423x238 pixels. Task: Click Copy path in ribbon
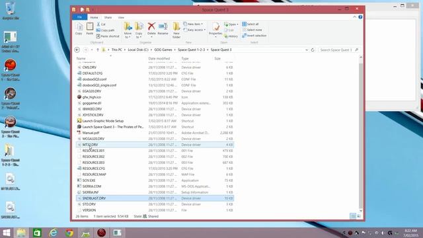[x=106, y=30]
